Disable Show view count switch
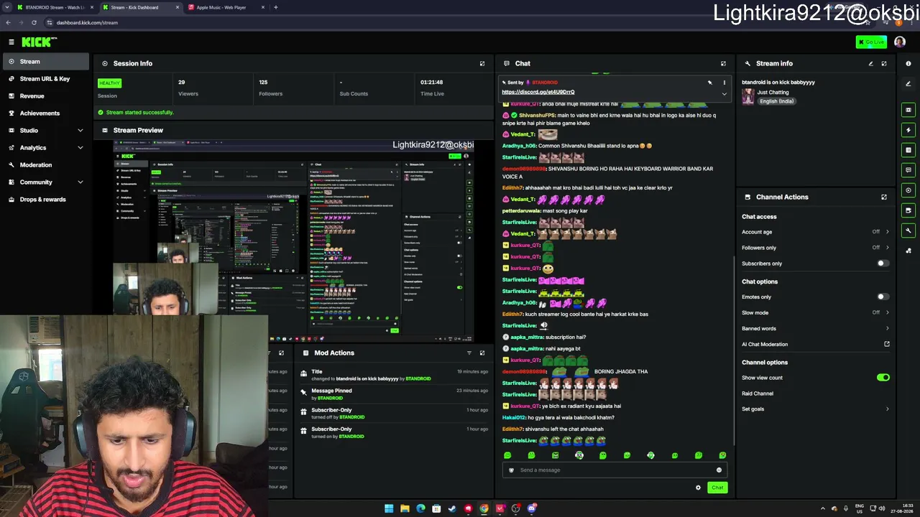 (x=883, y=378)
